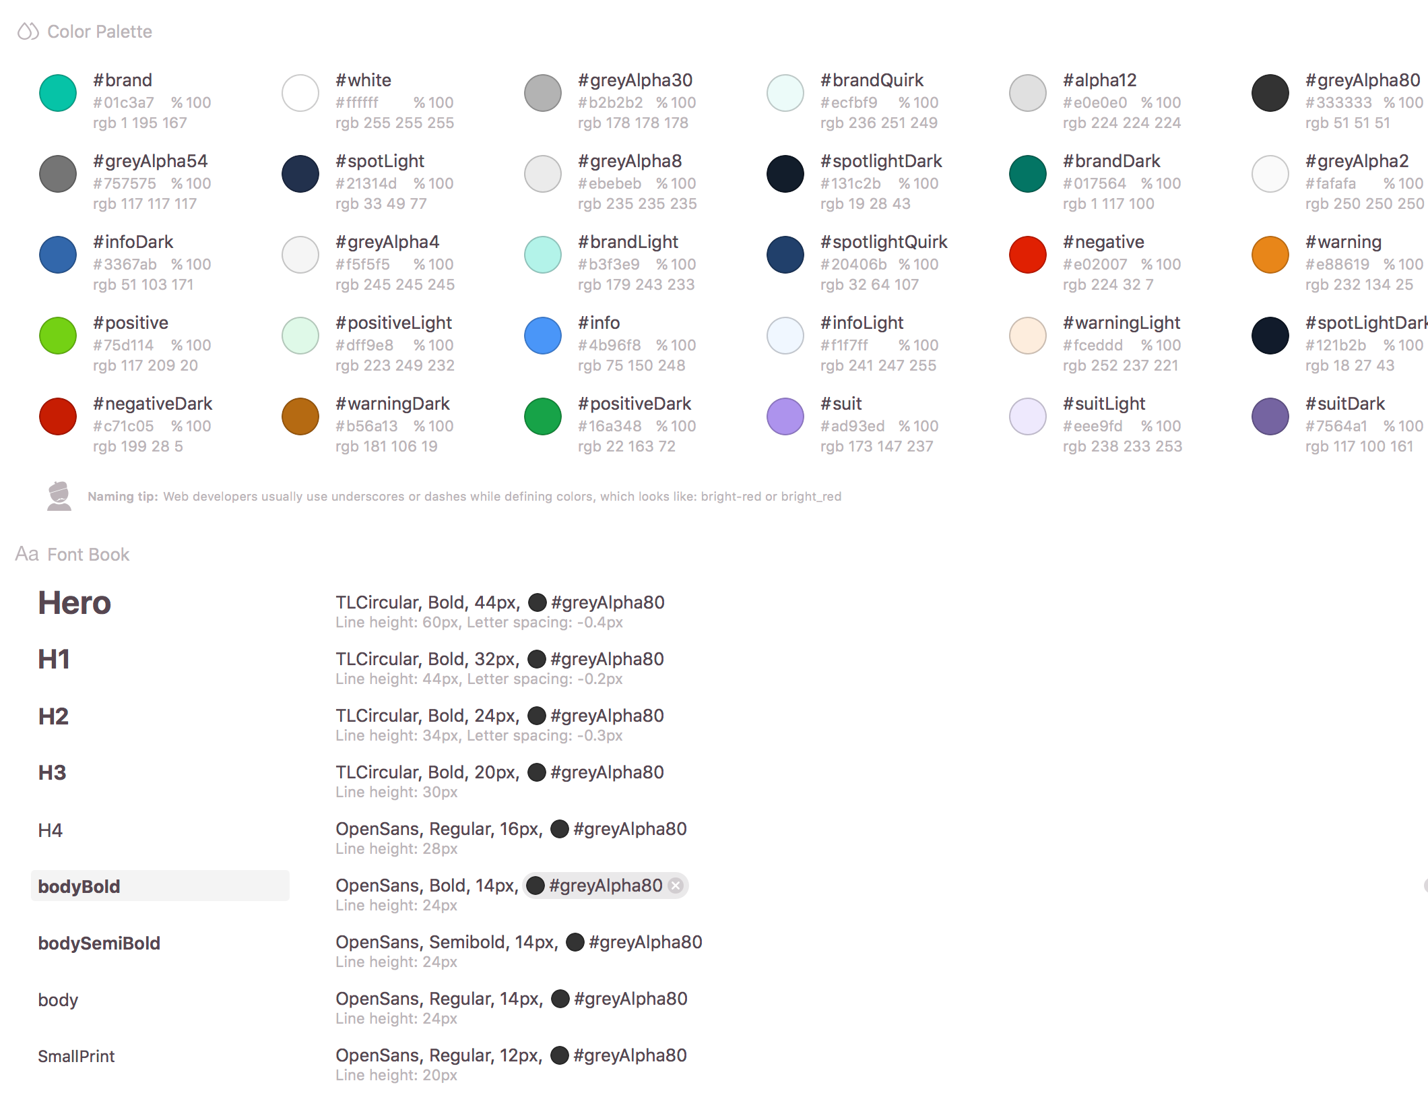The height and width of the screenshot is (1116, 1428).
Task: Select the bodyBold text style row
Action: click(160, 886)
